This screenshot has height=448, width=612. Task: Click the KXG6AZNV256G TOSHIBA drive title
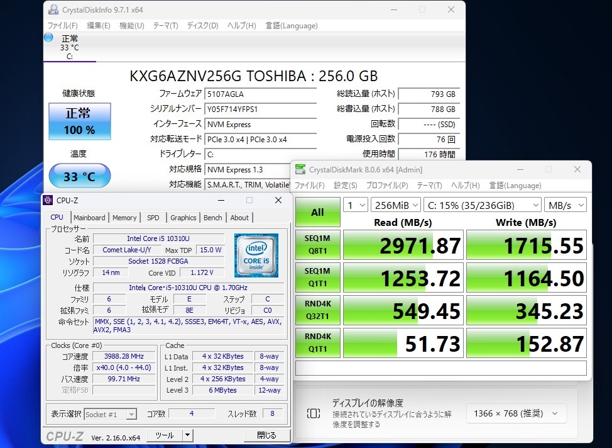(254, 76)
